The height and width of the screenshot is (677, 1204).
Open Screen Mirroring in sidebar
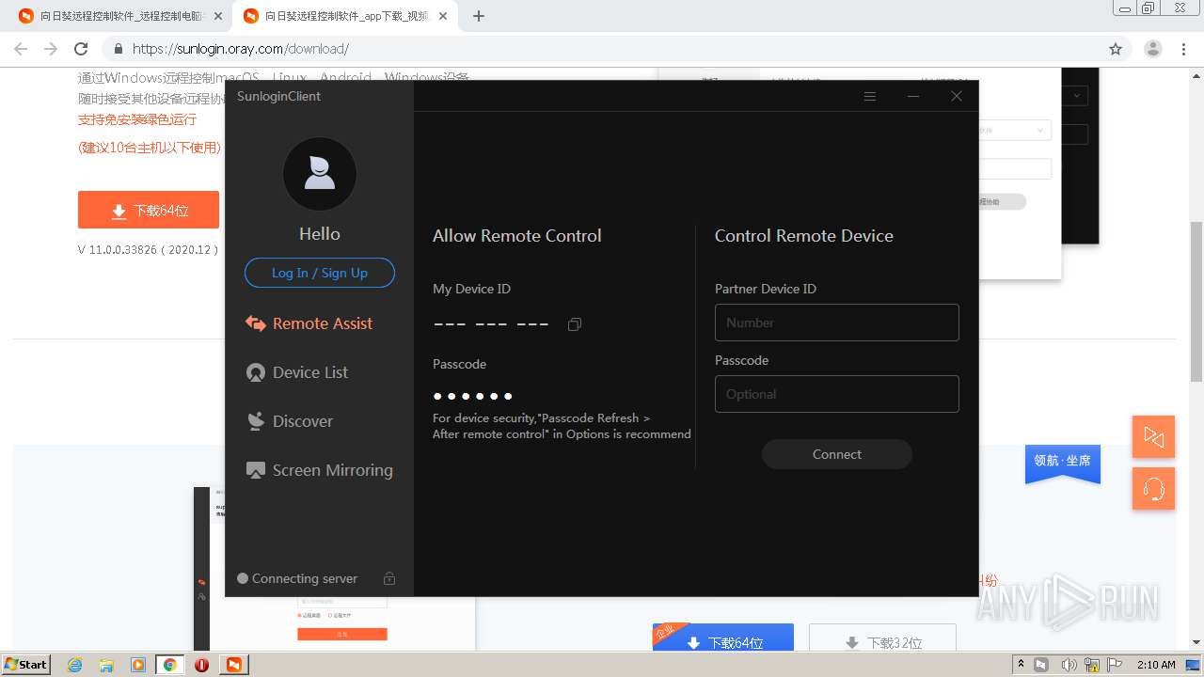tap(320, 470)
